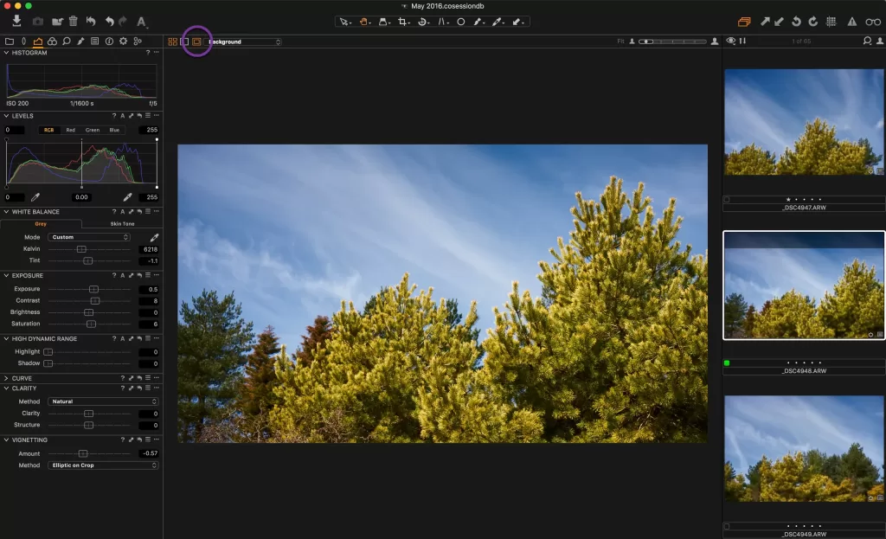Toggle the grid overlay icon
This screenshot has height=539, width=886.
831,22
